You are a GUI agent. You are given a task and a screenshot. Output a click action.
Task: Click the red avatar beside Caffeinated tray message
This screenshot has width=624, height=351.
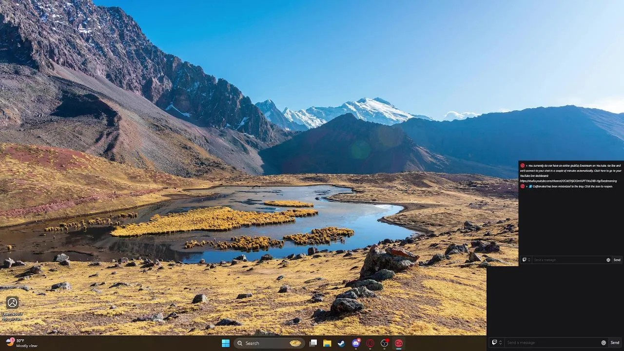pyautogui.click(x=522, y=186)
